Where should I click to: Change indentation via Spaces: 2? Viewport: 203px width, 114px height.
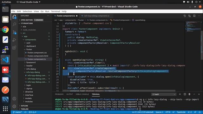click(x=159, y=112)
